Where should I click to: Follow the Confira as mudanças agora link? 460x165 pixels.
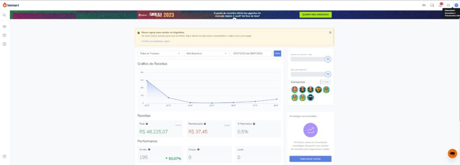pyautogui.click(x=156, y=41)
